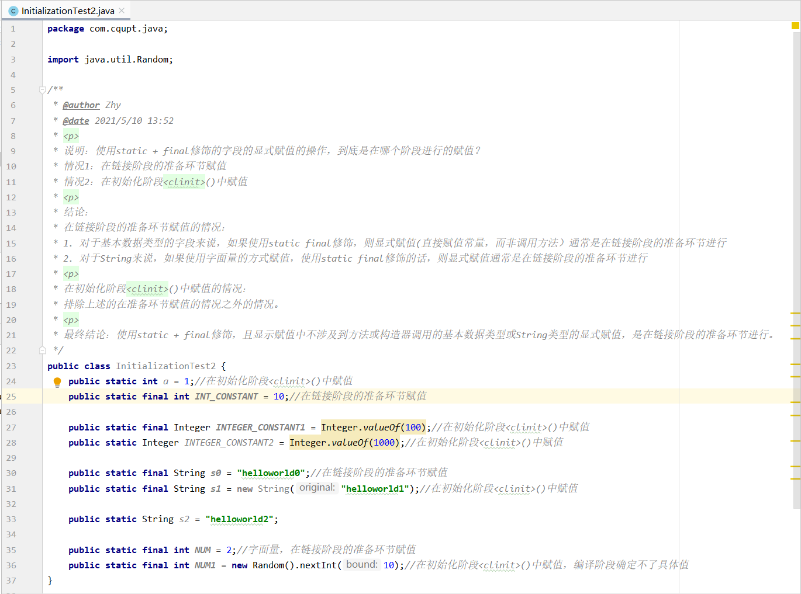
Task: Click the <p> tag on line 12
Action: (x=71, y=197)
